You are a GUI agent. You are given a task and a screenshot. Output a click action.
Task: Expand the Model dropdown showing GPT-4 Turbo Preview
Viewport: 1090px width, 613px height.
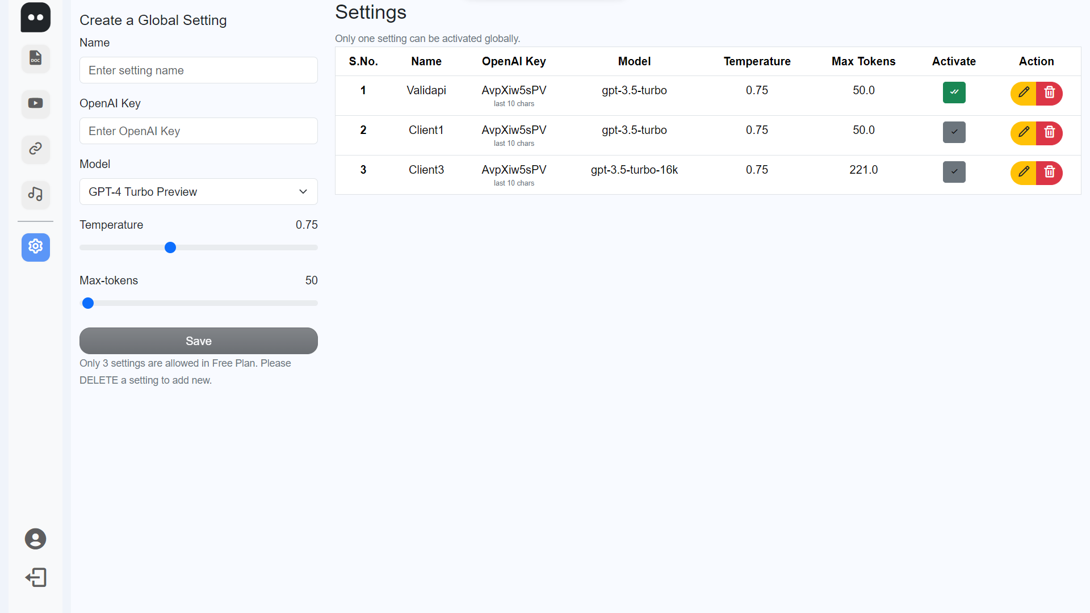click(198, 192)
